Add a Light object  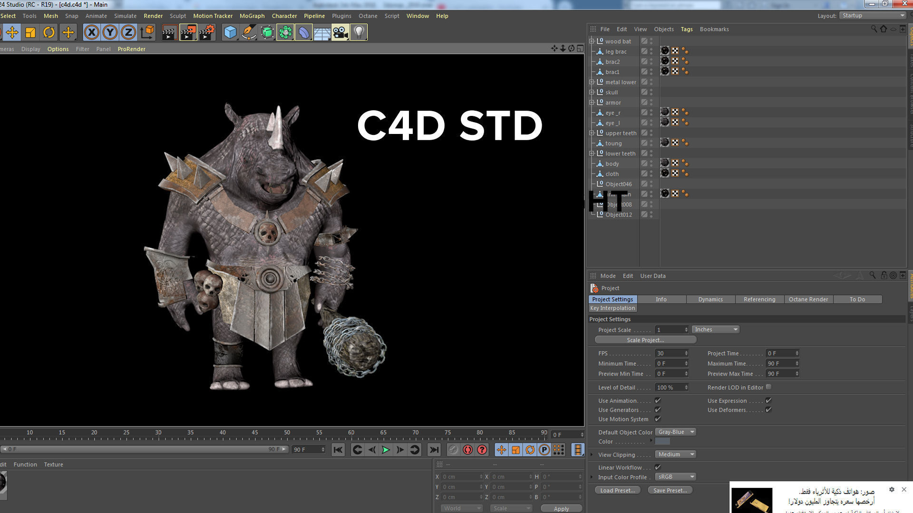coord(359,32)
